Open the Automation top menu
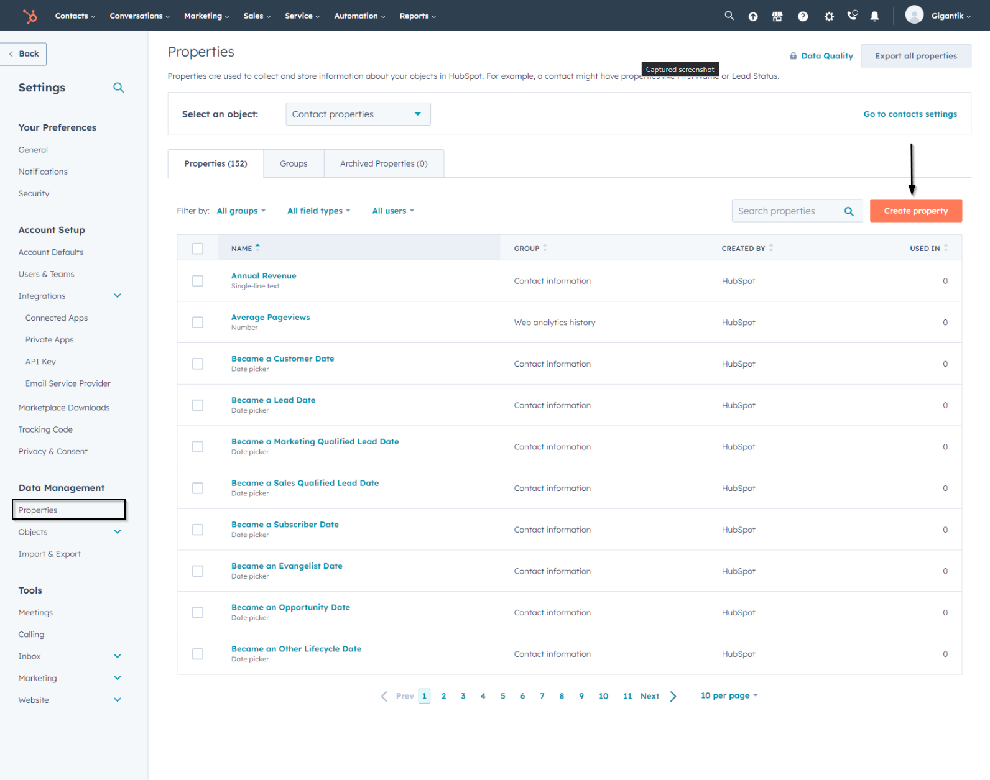The image size is (990, 780). click(359, 16)
